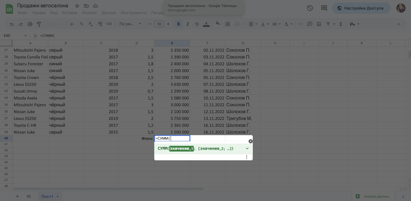The image size is (411, 201).
Task: Click the Анализ данных button
Action: tap(373, 196)
